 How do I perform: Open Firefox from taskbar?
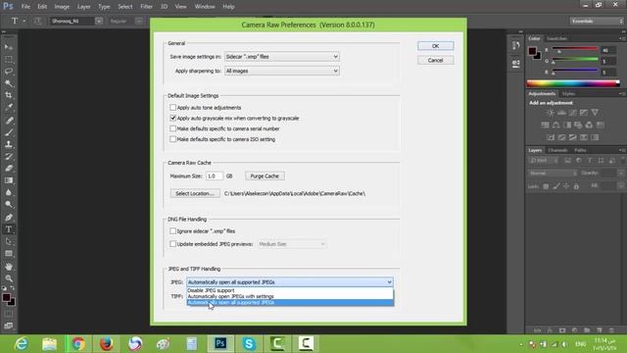(x=107, y=344)
